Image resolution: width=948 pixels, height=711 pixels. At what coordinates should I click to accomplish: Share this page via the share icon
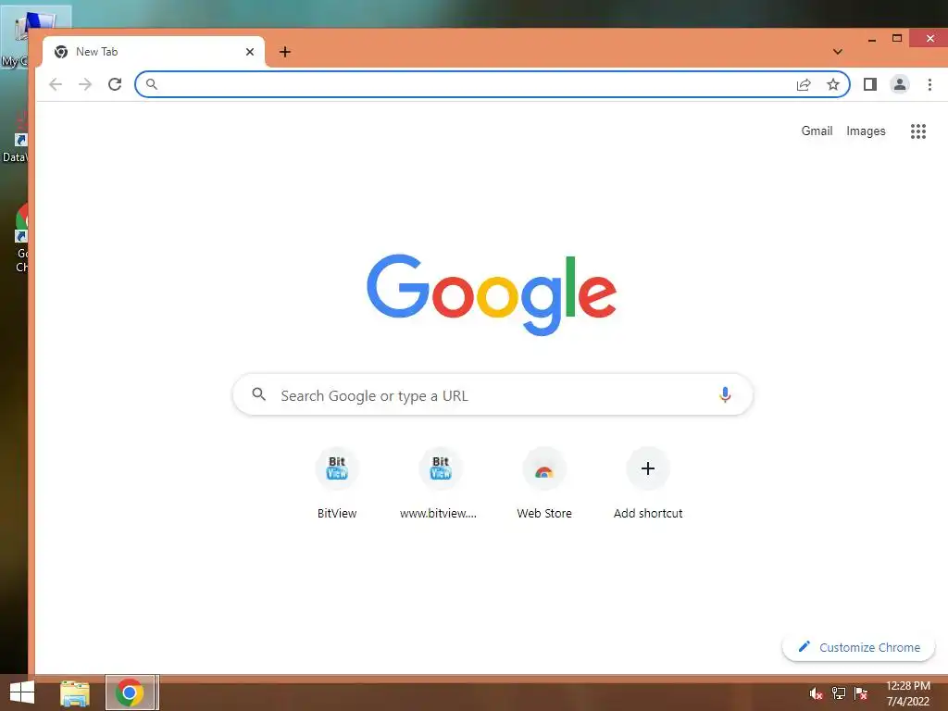804,84
